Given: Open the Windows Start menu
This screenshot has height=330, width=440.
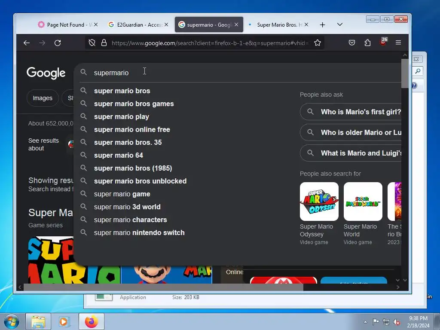Looking at the screenshot, I should [x=12, y=321].
